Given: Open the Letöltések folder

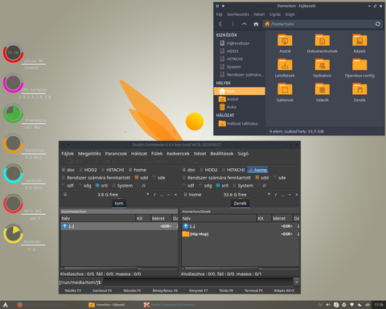Looking at the screenshot, I should pyautogui.click(x=285, y=68).
